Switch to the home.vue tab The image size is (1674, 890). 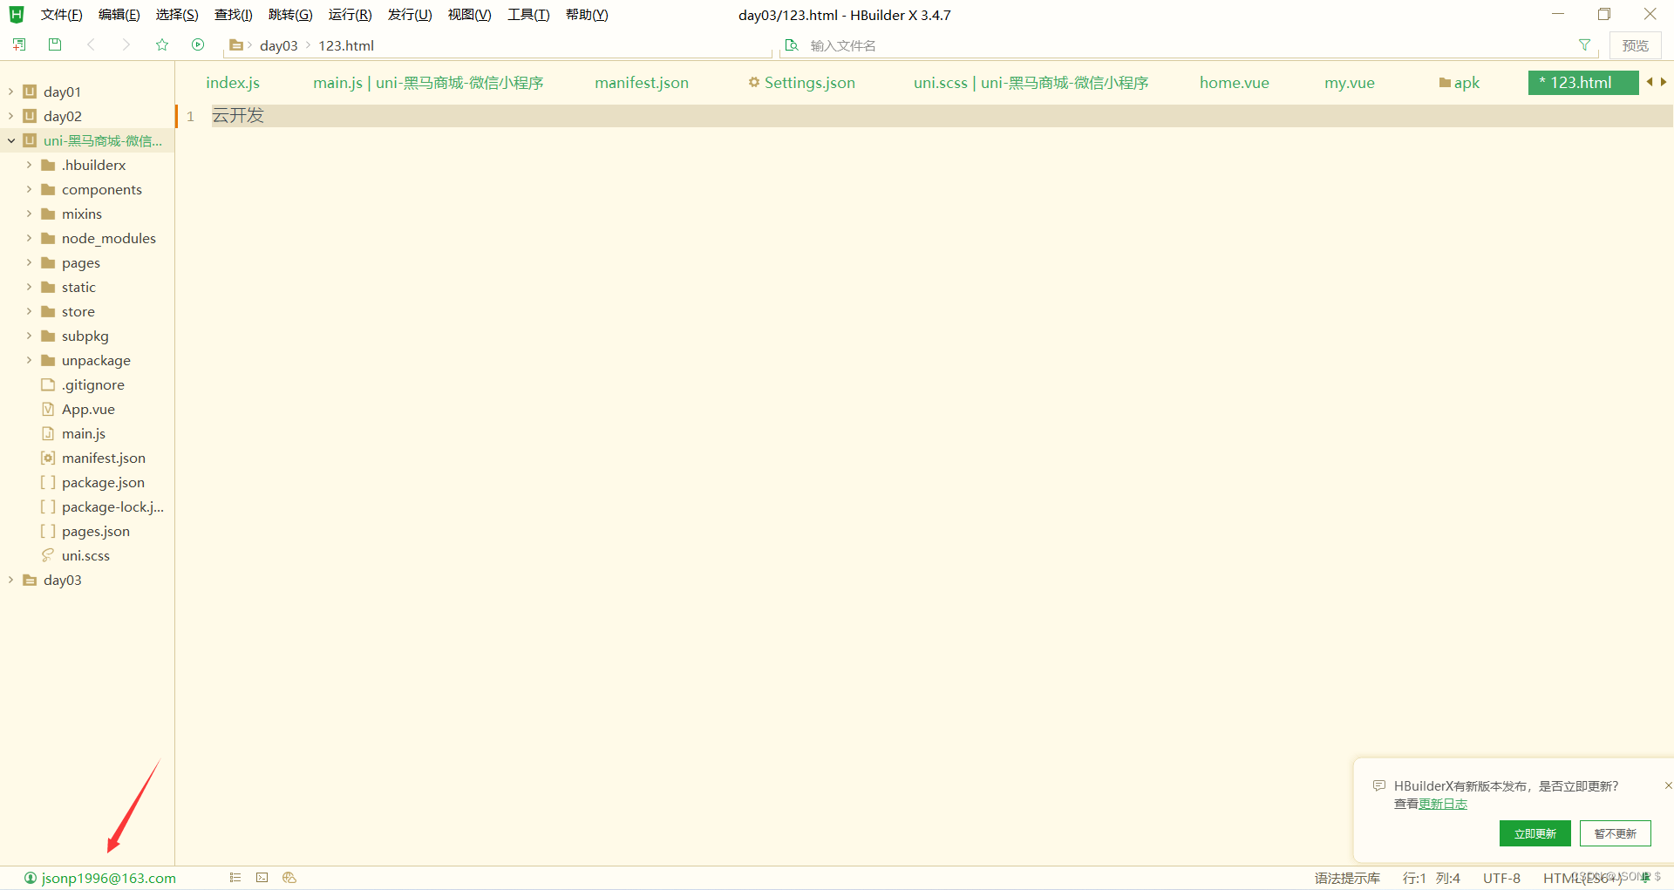[x=1234, y=83]
